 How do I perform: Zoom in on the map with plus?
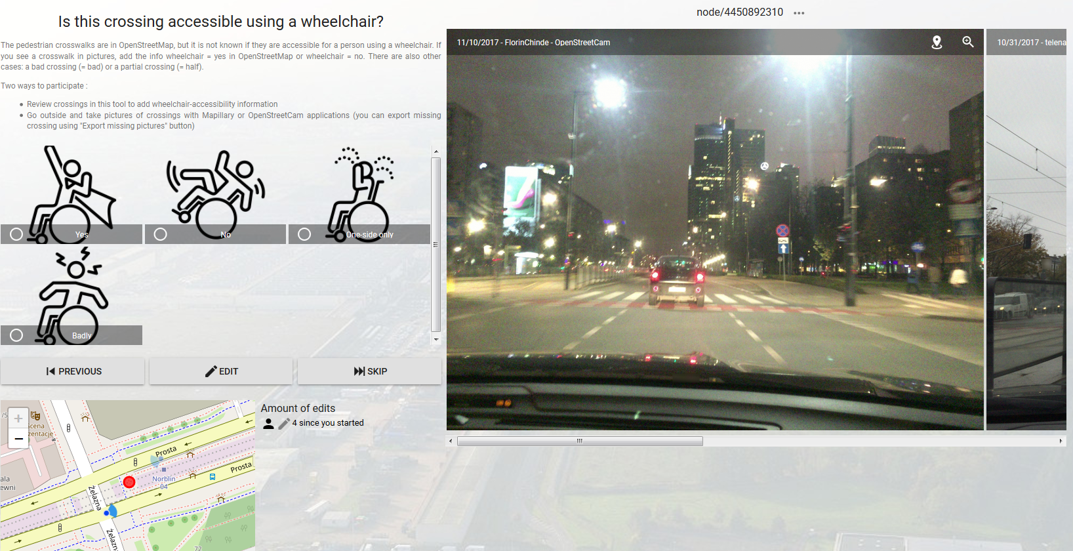point(18,418)
